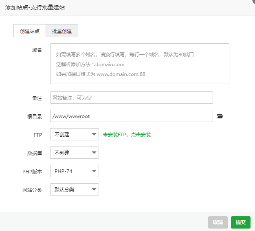The height and width of the screenshot is (231, 255).
Task: Click the PHP版本 field label
Action: pos(32,172)
